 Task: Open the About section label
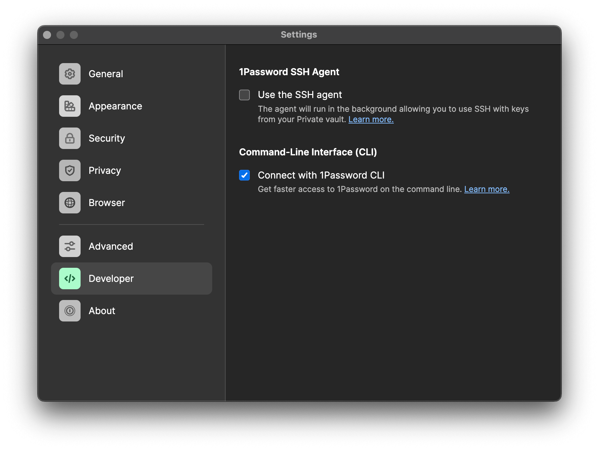(x=102, y=311)
